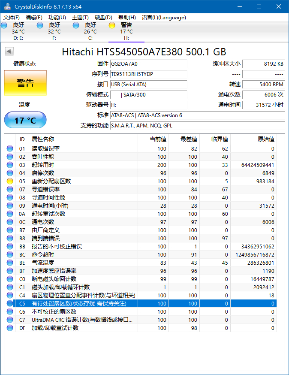Click status icon of BB 报告的不可校正错误 row
This screenshot has width=289, height=375.
tap(10, 246)
